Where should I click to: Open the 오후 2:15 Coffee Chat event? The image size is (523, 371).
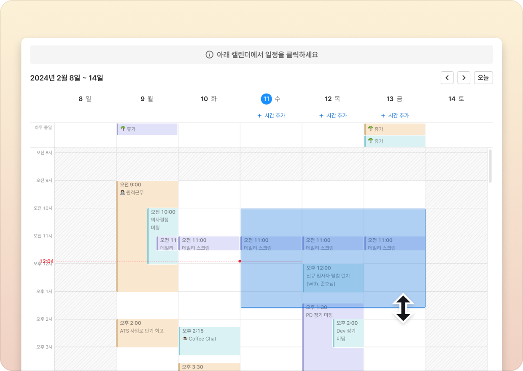pos(209,341)
